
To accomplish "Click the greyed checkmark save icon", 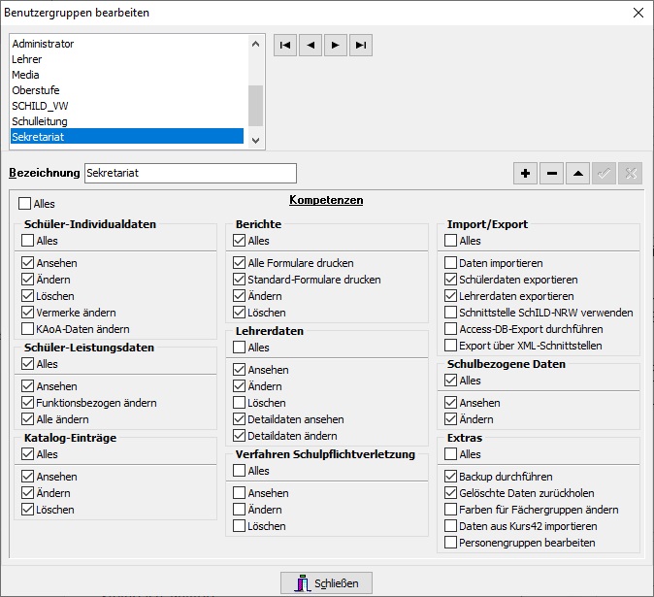I will point(604,173).
